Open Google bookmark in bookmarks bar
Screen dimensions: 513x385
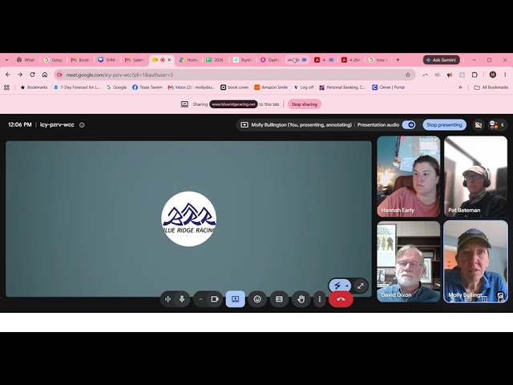116,87
